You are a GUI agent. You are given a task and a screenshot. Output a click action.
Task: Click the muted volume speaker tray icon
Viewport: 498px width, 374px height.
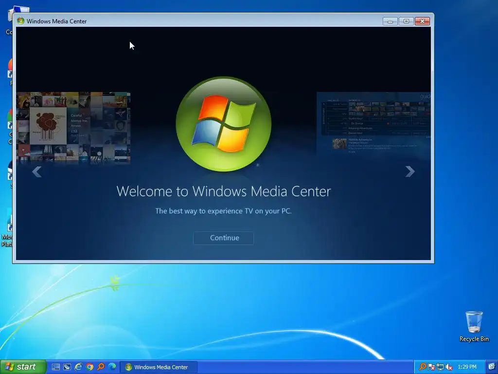click(449, 367)
